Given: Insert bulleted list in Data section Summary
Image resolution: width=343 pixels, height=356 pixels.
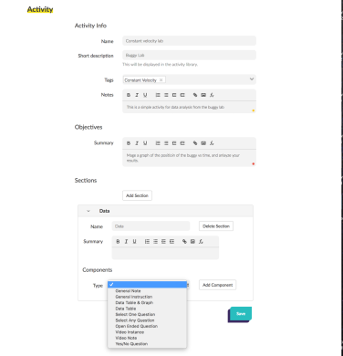Looking at the screenshot, I should pyautogui.click(x=155, y=241).
